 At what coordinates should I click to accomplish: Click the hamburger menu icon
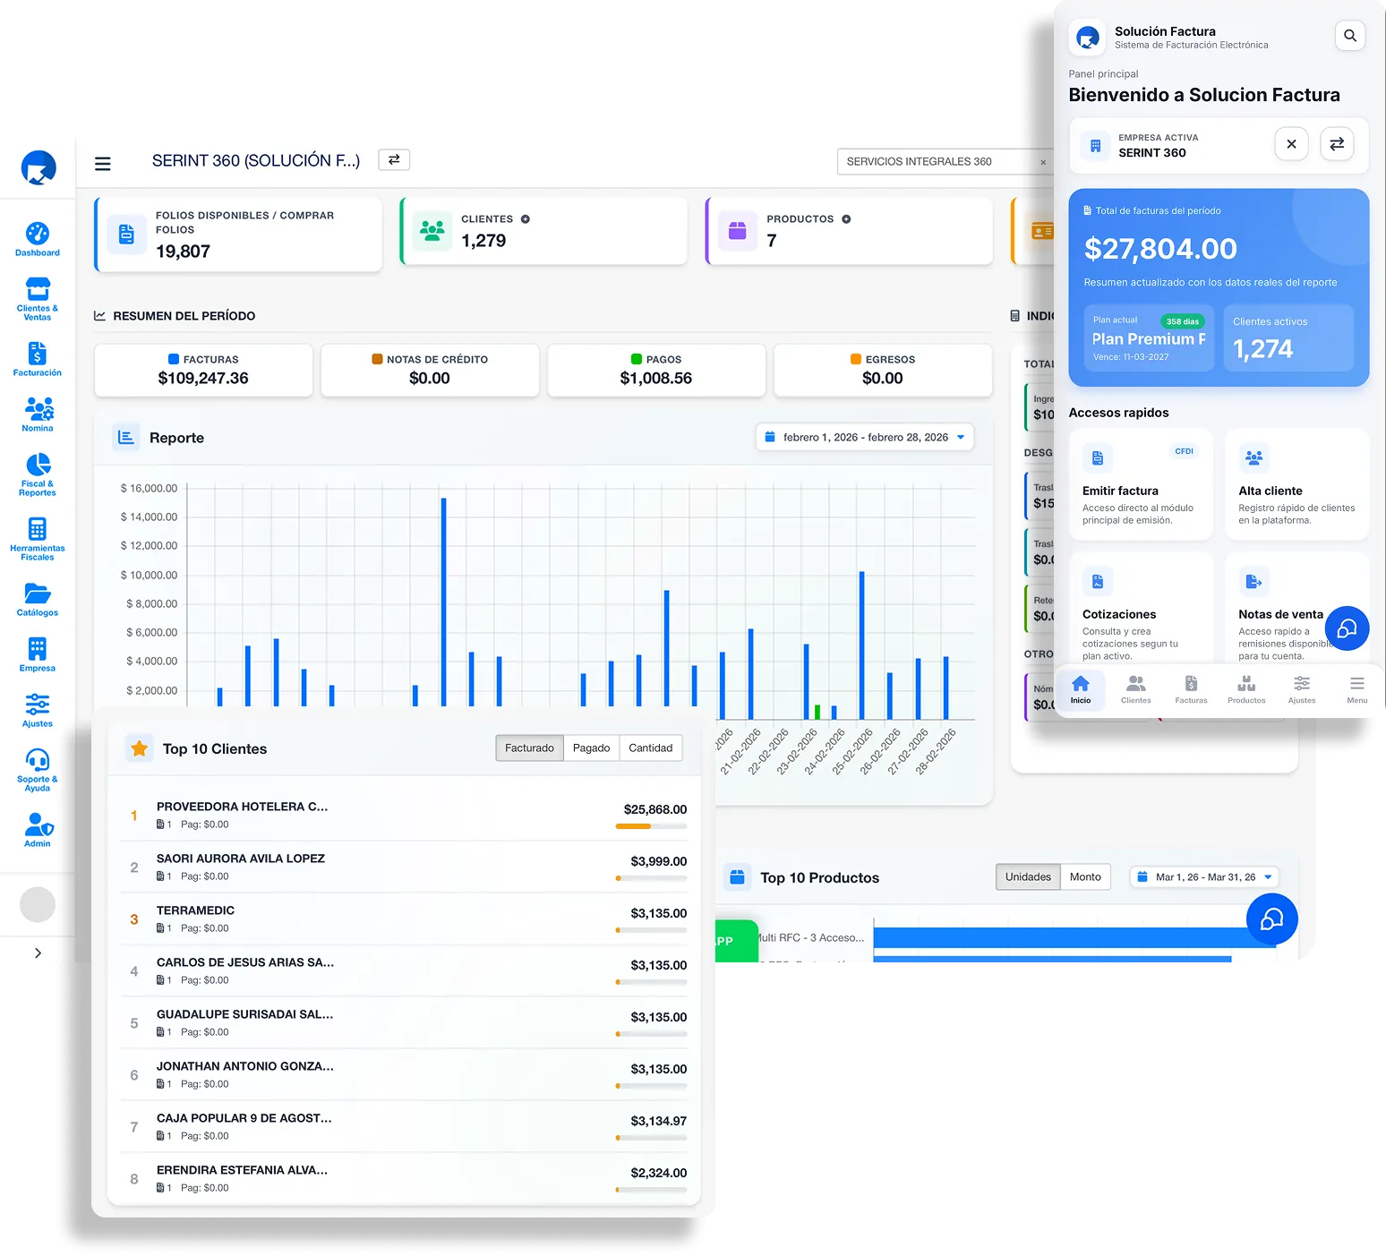(103, 163)
